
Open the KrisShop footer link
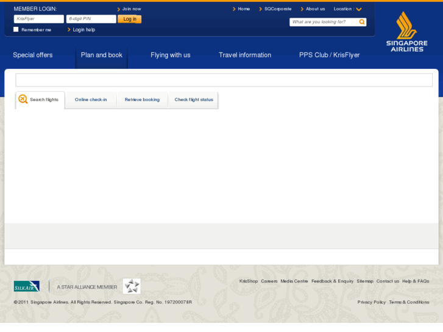pos(249,281)
